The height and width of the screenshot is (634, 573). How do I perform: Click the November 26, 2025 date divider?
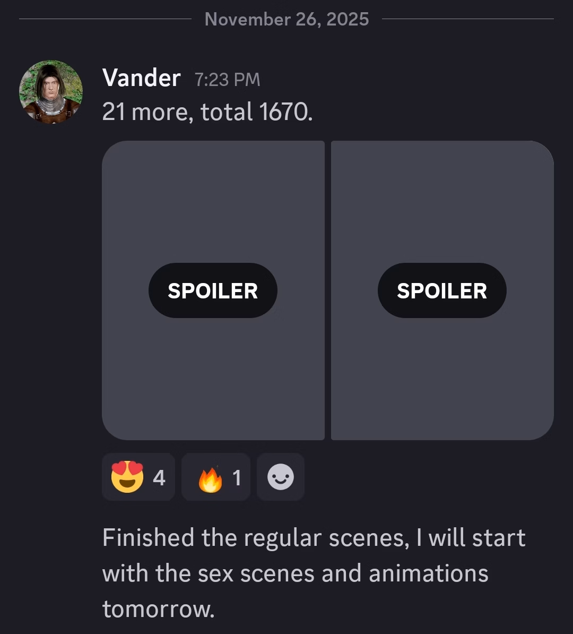coord(286,19)
